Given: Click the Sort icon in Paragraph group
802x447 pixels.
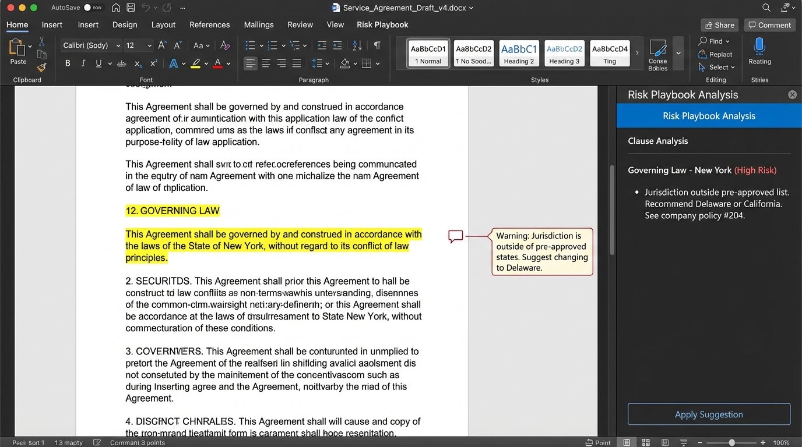Looking at the screenshot, I should (357, 45).
